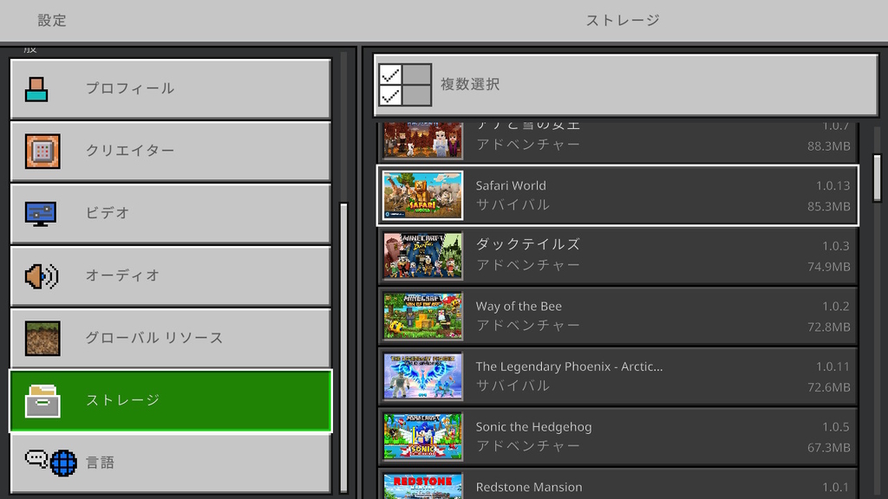Select the 88.3MB adventure world thumbnail

422,141
